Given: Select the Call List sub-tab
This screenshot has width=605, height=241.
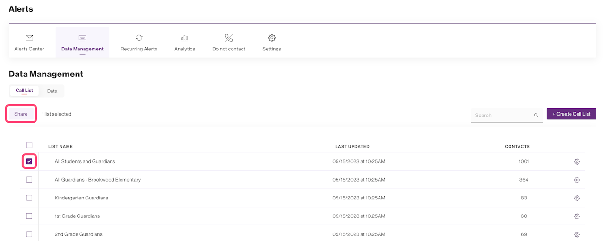Looking at the screenshot, I should pyautogui.click(x=24, y=91).
